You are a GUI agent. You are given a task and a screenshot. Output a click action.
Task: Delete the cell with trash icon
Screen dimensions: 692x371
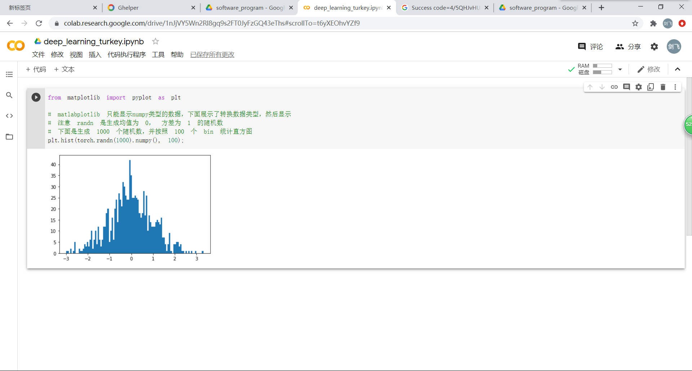point(663,87)
